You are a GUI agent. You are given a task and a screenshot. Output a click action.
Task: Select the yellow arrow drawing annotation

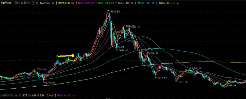click(66, 56)
